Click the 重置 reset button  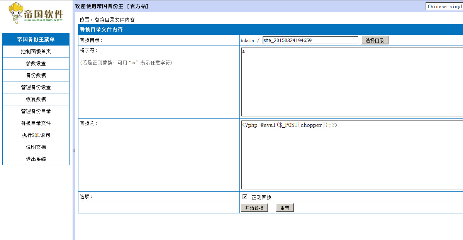(x=285, y=208)
